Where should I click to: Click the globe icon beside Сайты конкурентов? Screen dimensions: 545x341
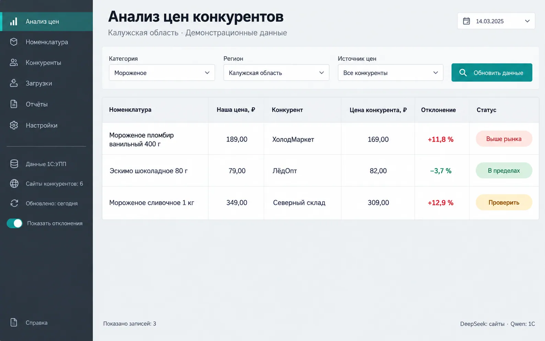pyautogui.click(x=14, y=184)
